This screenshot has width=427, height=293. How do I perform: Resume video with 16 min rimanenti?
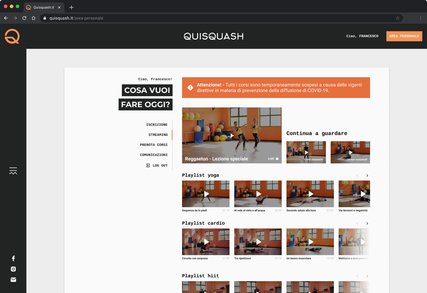[x=350, y=152]
